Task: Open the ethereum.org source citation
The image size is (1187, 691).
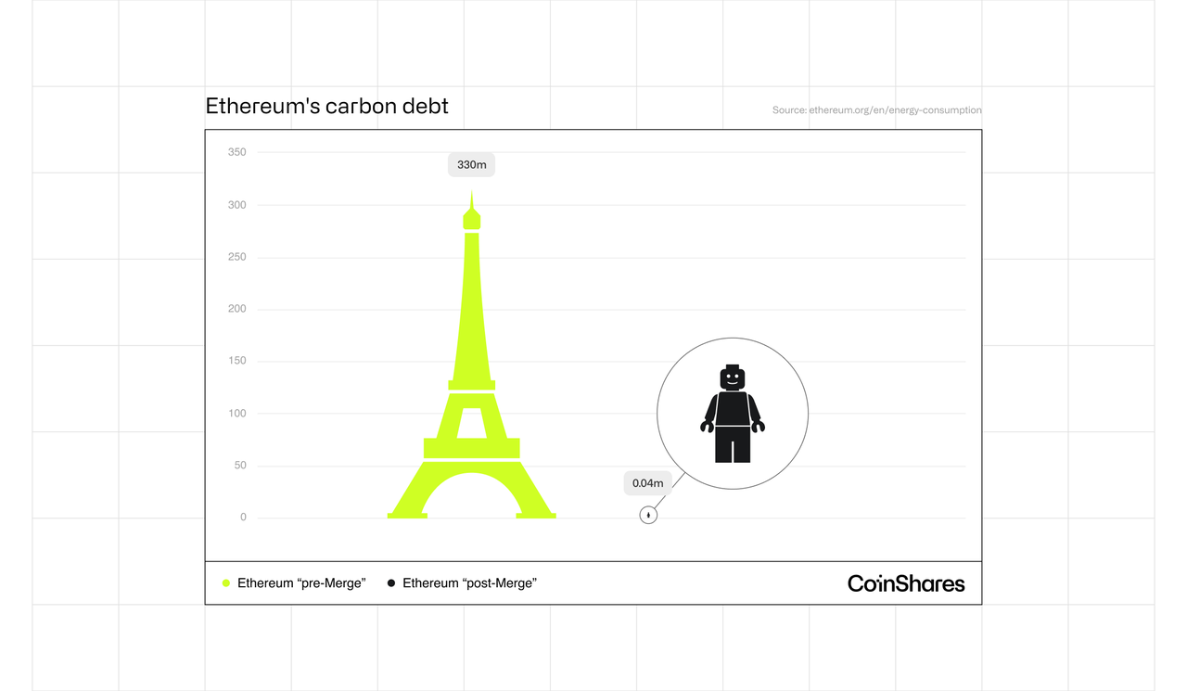Action: click(877, 110)
